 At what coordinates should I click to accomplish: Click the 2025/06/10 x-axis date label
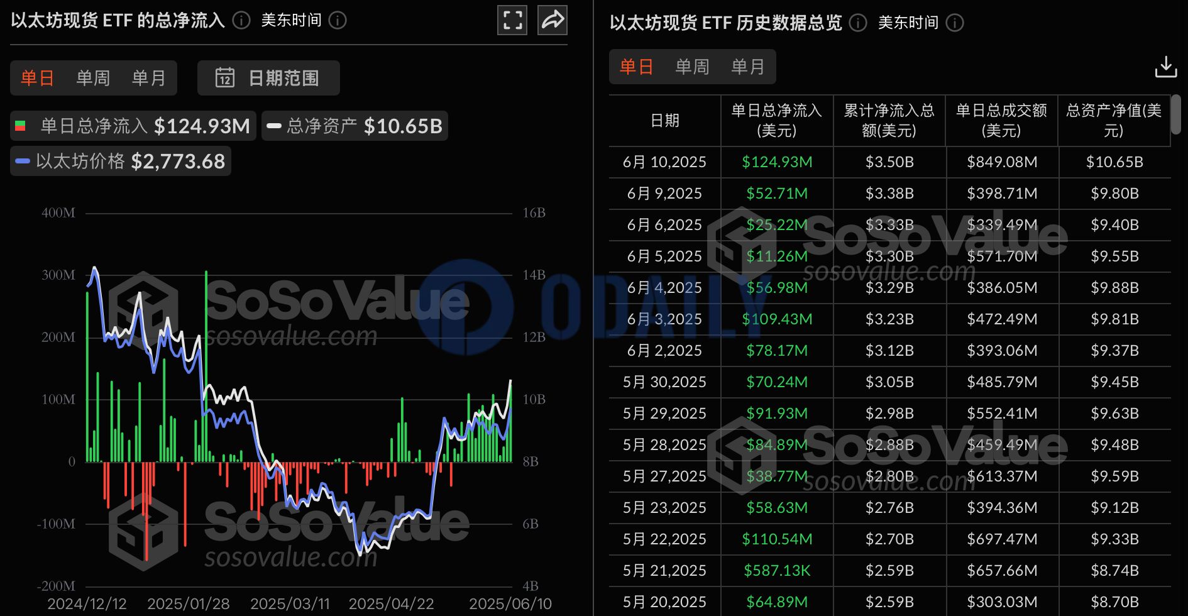(510, 604)
